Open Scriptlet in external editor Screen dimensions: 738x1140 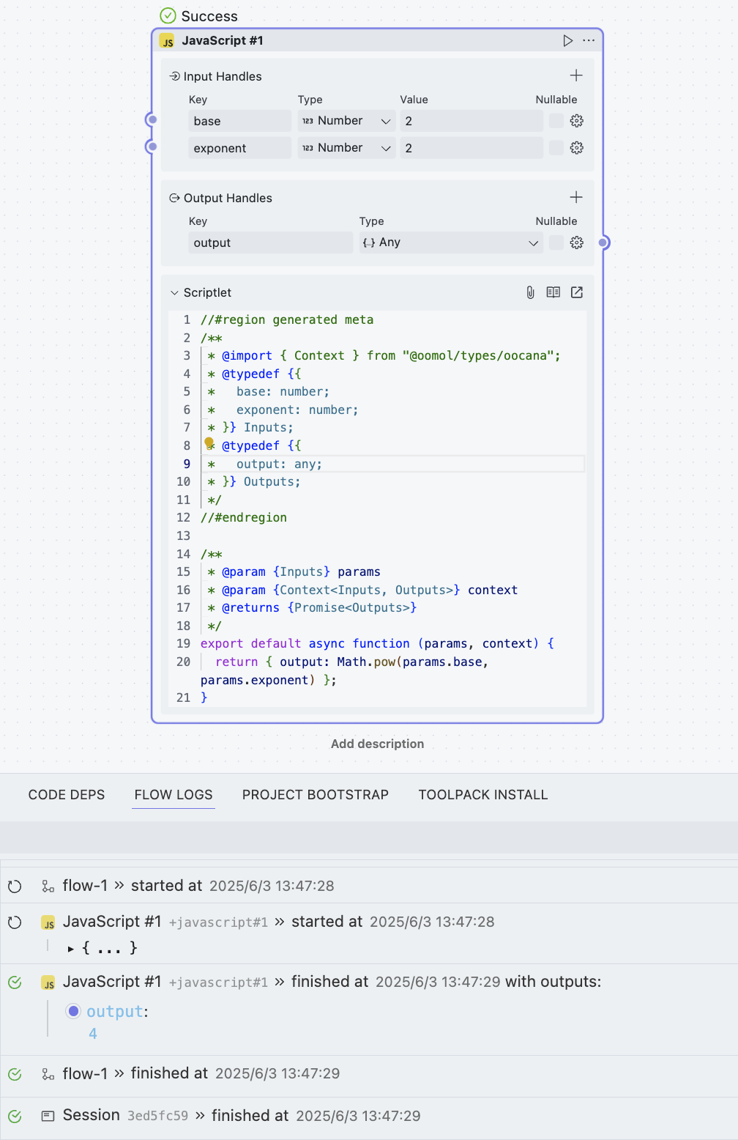(577, 292)
